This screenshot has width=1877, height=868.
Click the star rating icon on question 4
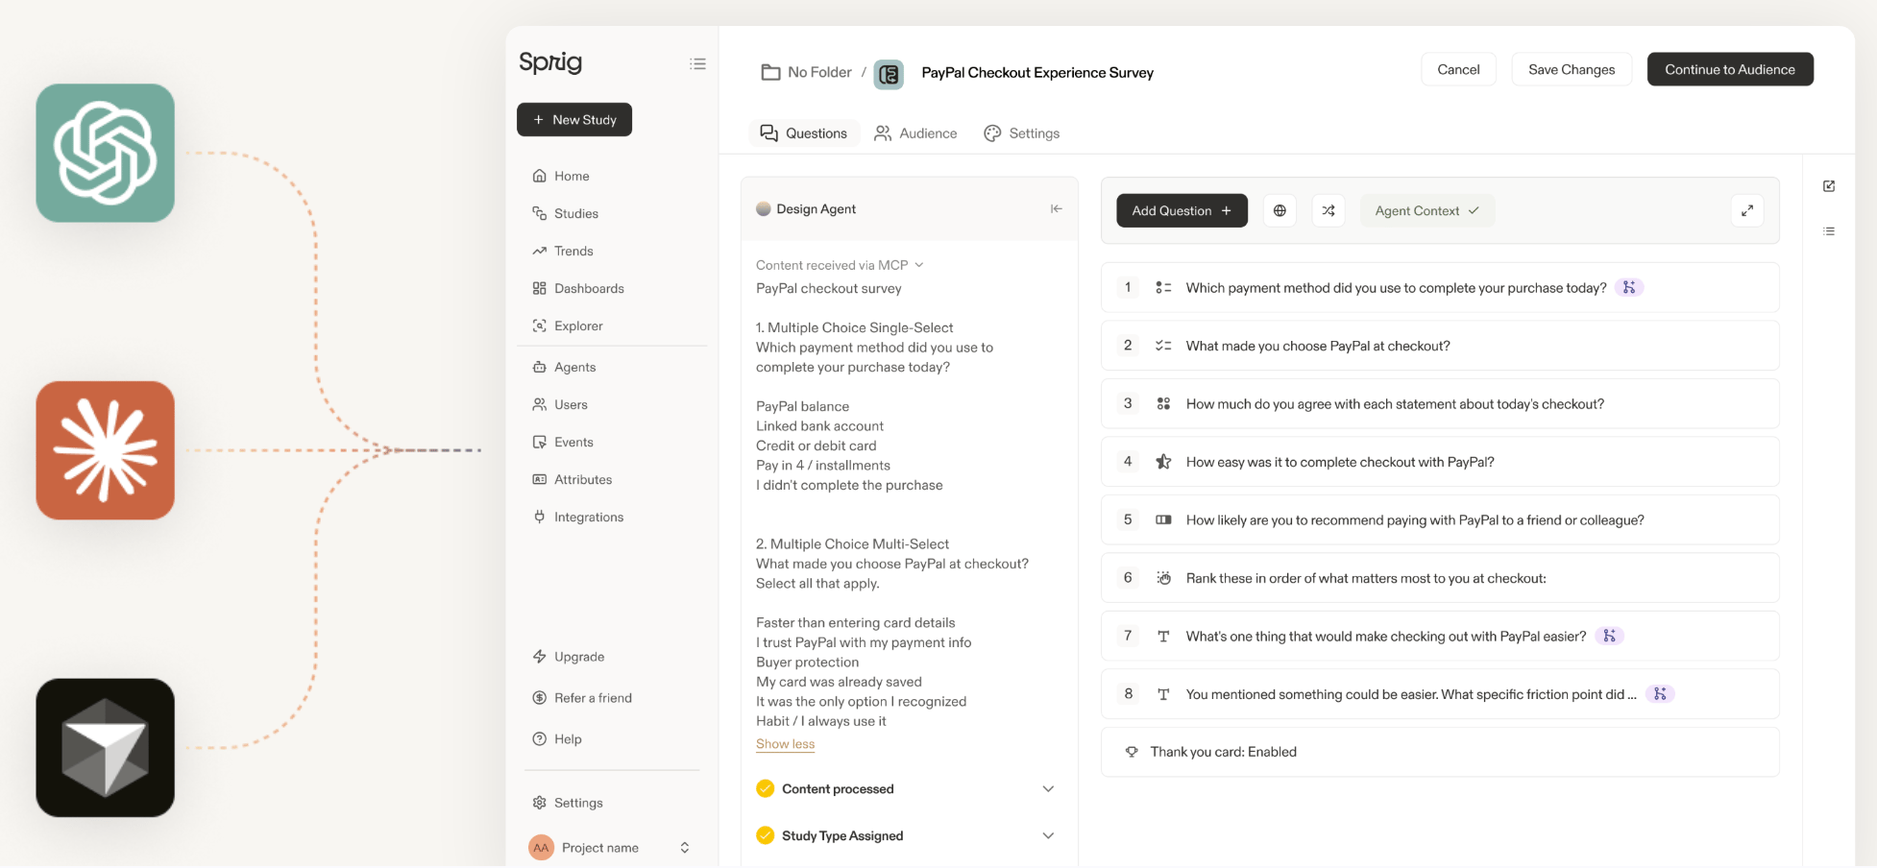point(1163,462)
